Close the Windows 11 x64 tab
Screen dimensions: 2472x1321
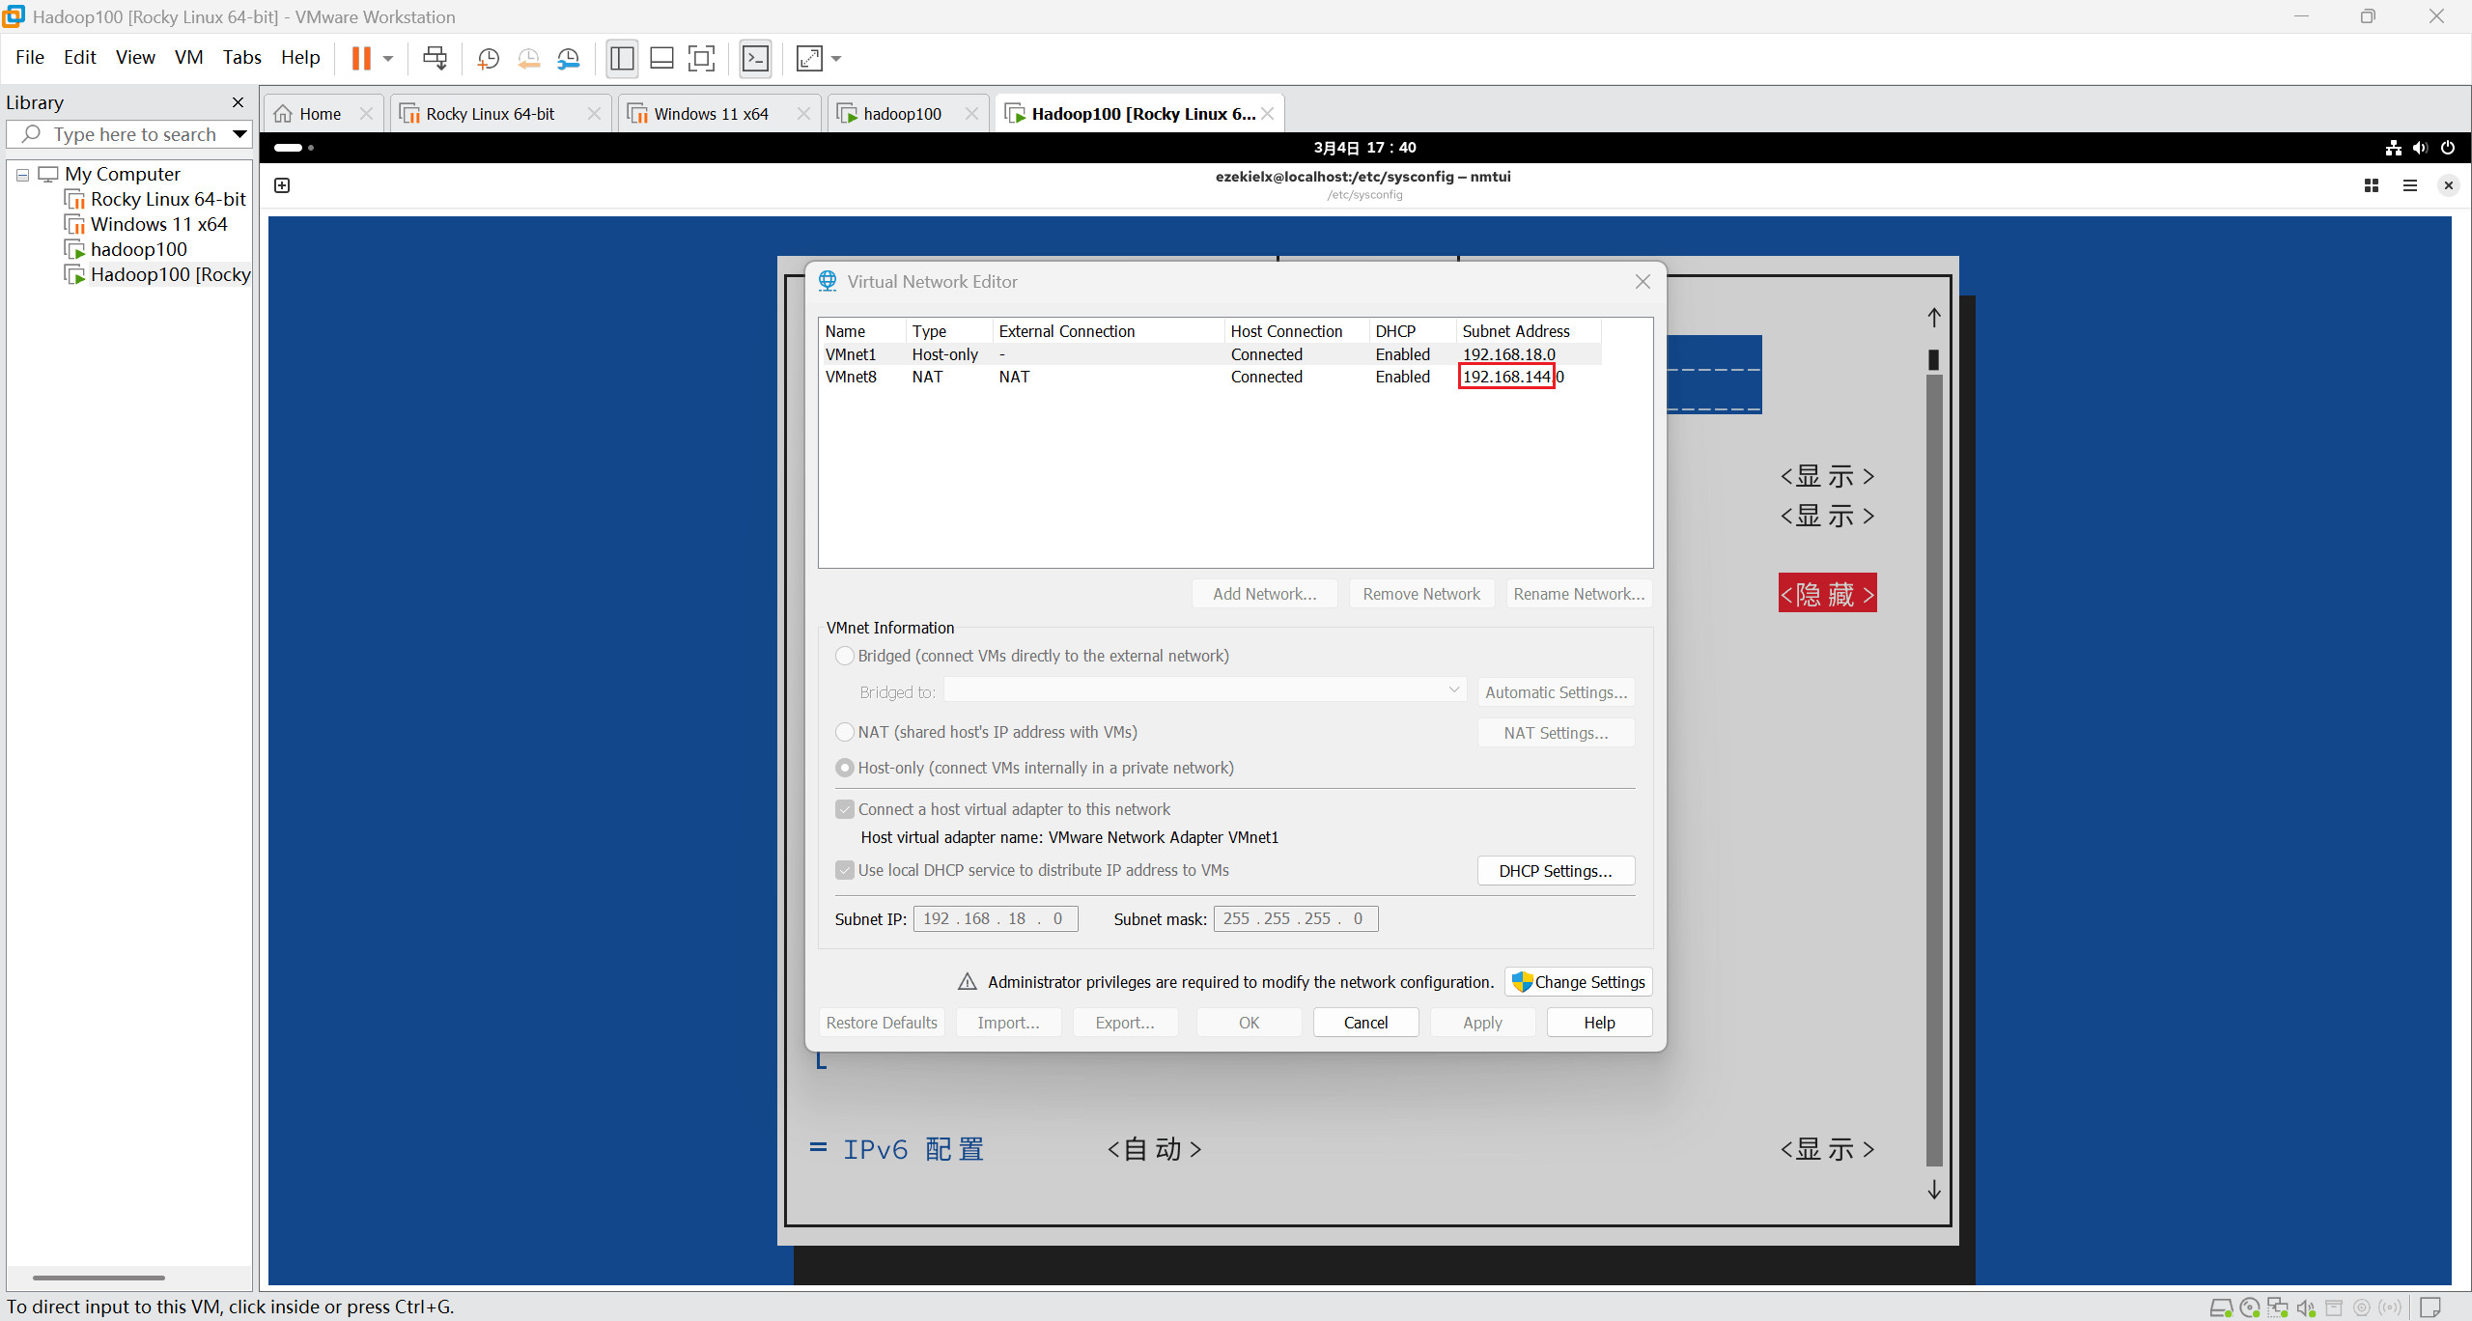point(803,114)
